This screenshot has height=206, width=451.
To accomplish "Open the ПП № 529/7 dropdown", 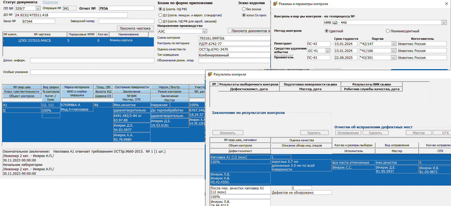I will pyautogui.click(x=38, y=9).
